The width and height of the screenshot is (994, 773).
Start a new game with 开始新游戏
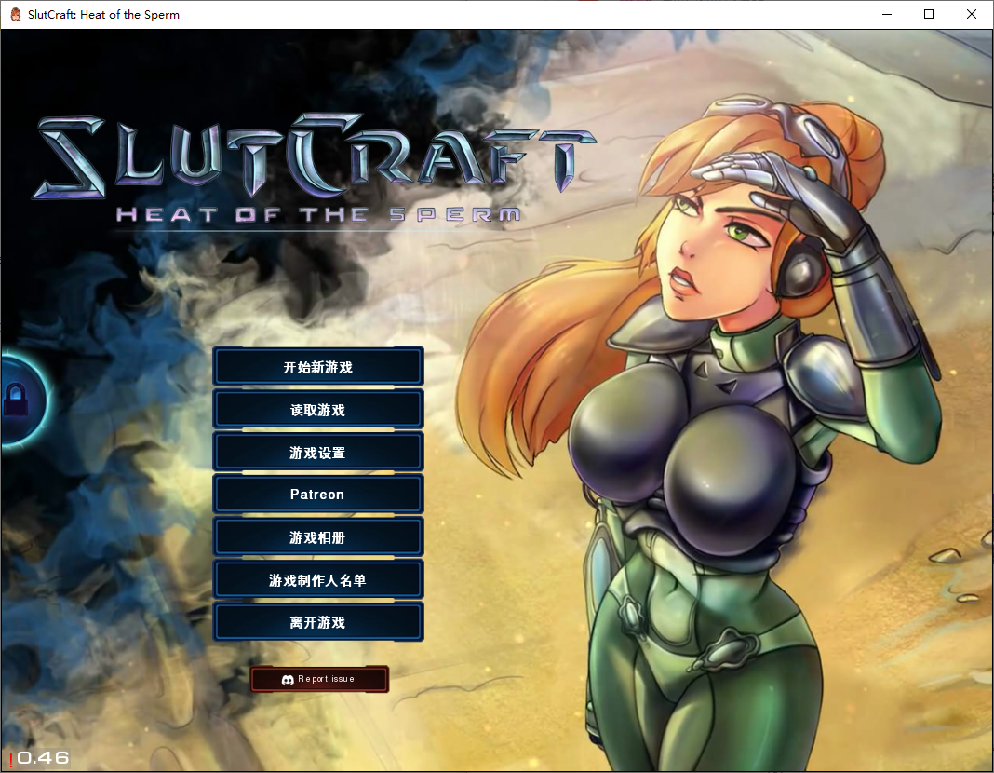tap(318, 367)
